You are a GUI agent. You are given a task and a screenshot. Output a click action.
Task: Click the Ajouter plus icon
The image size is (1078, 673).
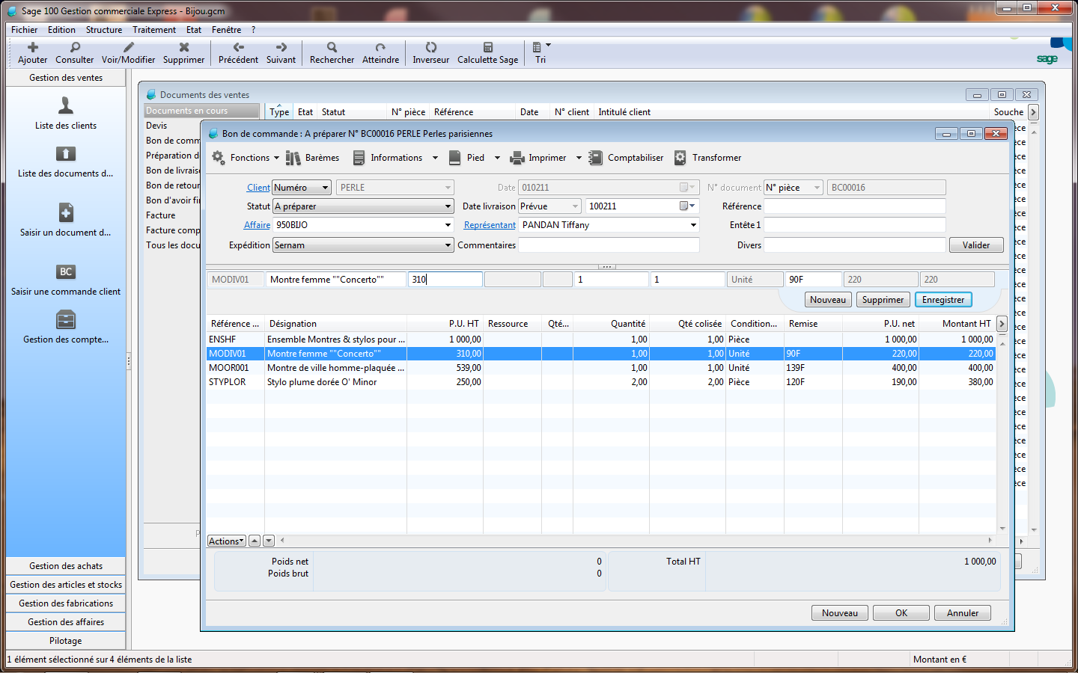click(x=33, y=47)
